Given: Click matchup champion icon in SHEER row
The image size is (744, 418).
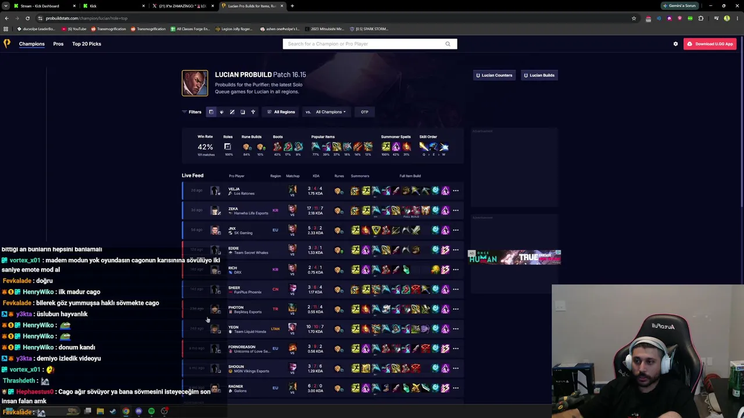Looking at the screenshot, I should coord(292,289).
